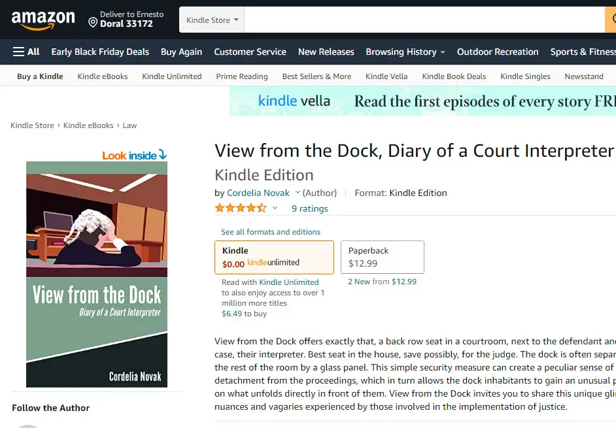Image resolution: width=616 pixels, height=428 pixels.
Task: Click the book cover thumbnail
Action: [97, 274]
